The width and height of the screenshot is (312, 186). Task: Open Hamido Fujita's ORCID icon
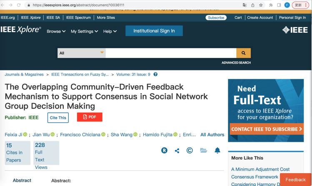[175, 134]
